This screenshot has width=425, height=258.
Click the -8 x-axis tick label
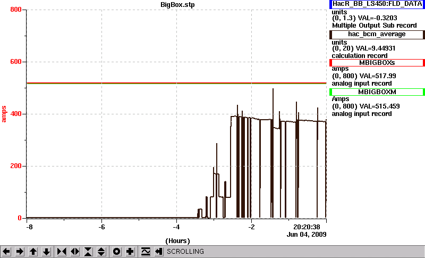coord(29,227)
